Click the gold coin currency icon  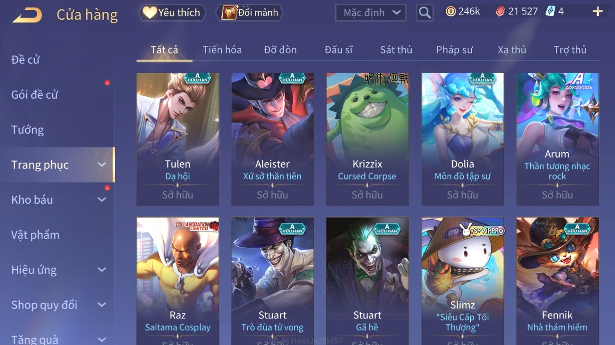(x=451, y=11)
